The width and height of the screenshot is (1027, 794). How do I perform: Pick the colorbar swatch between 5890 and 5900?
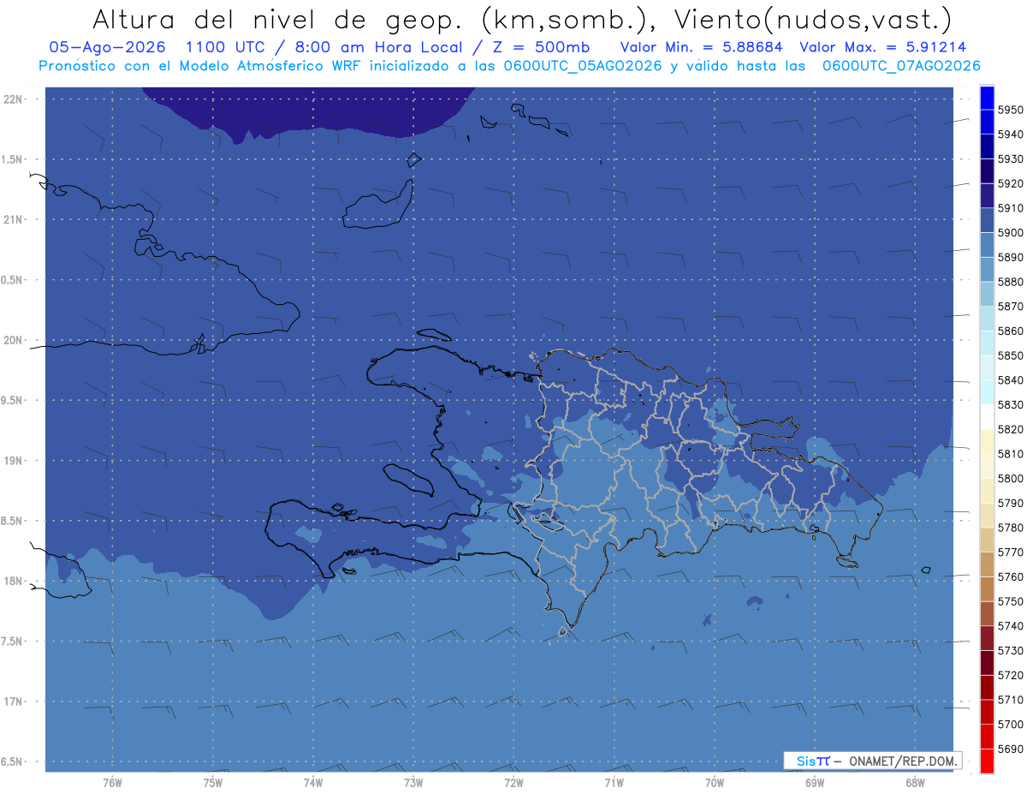point(987,245)
